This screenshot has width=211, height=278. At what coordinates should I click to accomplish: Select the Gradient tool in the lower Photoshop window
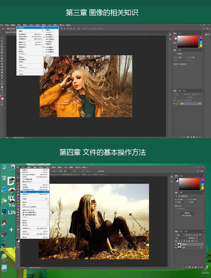click(18, 209)
